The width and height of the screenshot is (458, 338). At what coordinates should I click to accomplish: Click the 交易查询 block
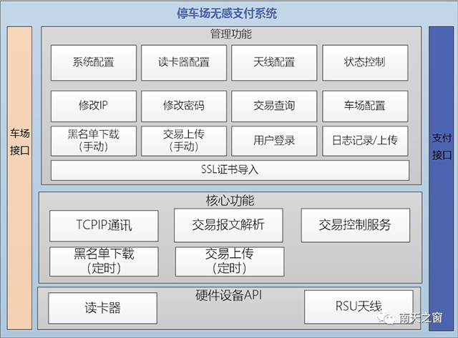point(274,106)
